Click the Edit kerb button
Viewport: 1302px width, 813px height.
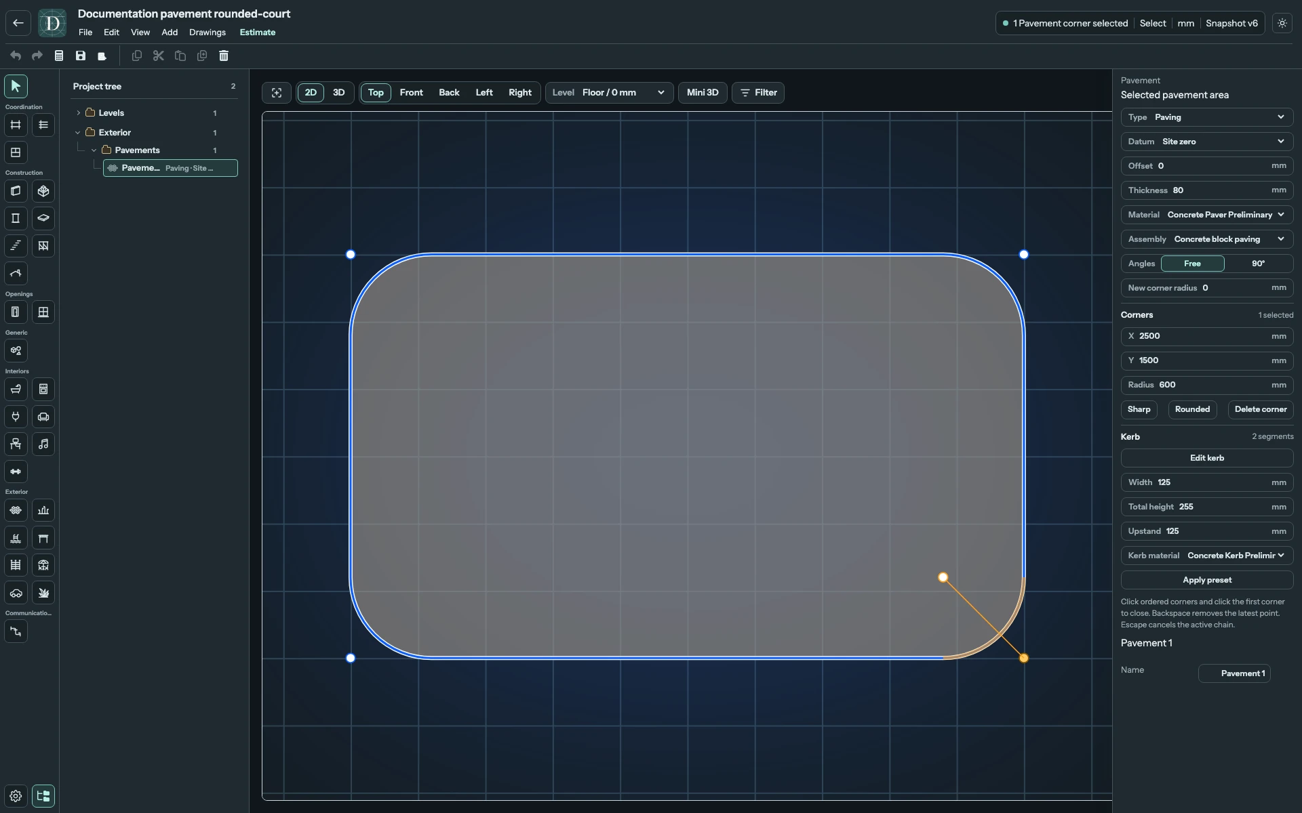pos(1207,458)
